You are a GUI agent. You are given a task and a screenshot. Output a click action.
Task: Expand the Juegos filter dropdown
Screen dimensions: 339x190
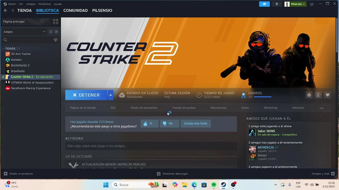pyautogui.click(x=24, y=32)
